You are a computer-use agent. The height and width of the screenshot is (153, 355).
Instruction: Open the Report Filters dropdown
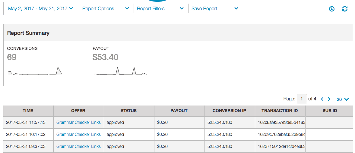tap(160, 9)
